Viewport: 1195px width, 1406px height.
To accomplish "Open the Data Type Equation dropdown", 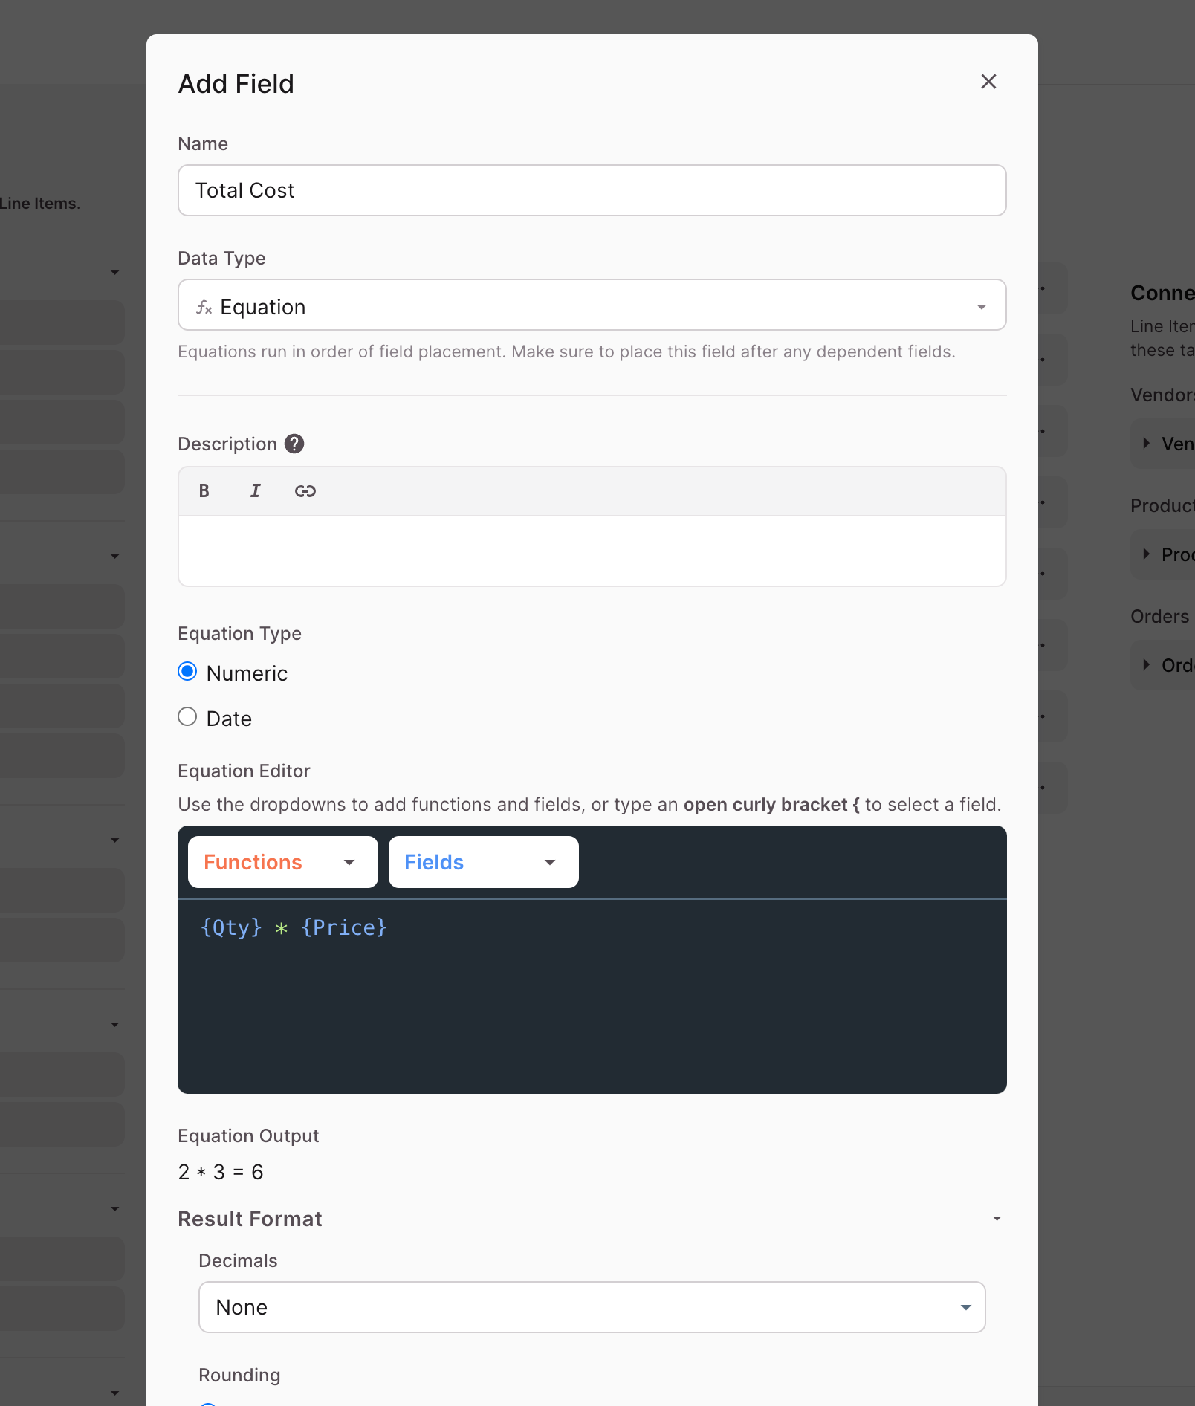I will click(x=592, y=305).
